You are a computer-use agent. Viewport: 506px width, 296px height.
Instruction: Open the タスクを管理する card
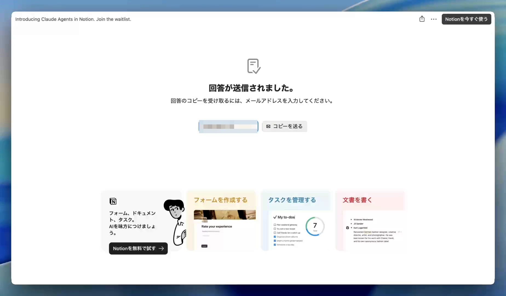pyautogui.click(x=295, y=220)
